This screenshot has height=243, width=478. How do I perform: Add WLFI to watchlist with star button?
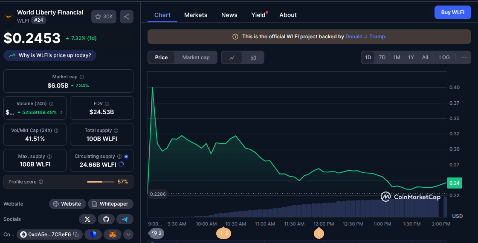pos(104,17)
